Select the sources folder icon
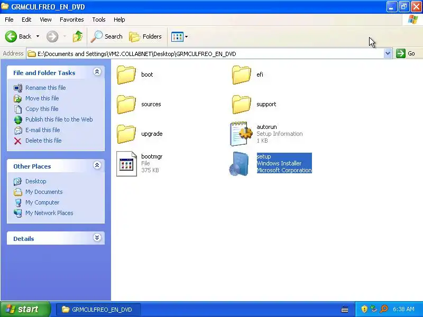This screenshot has height=317, width=423. click(x=126, y=104)
